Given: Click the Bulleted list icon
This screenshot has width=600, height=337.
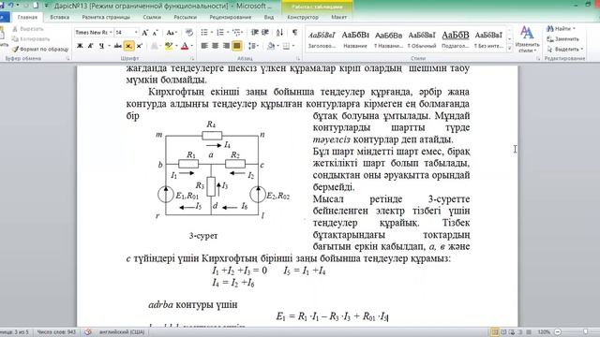Looking at the screenshot, I should click(x=204, y=33).
